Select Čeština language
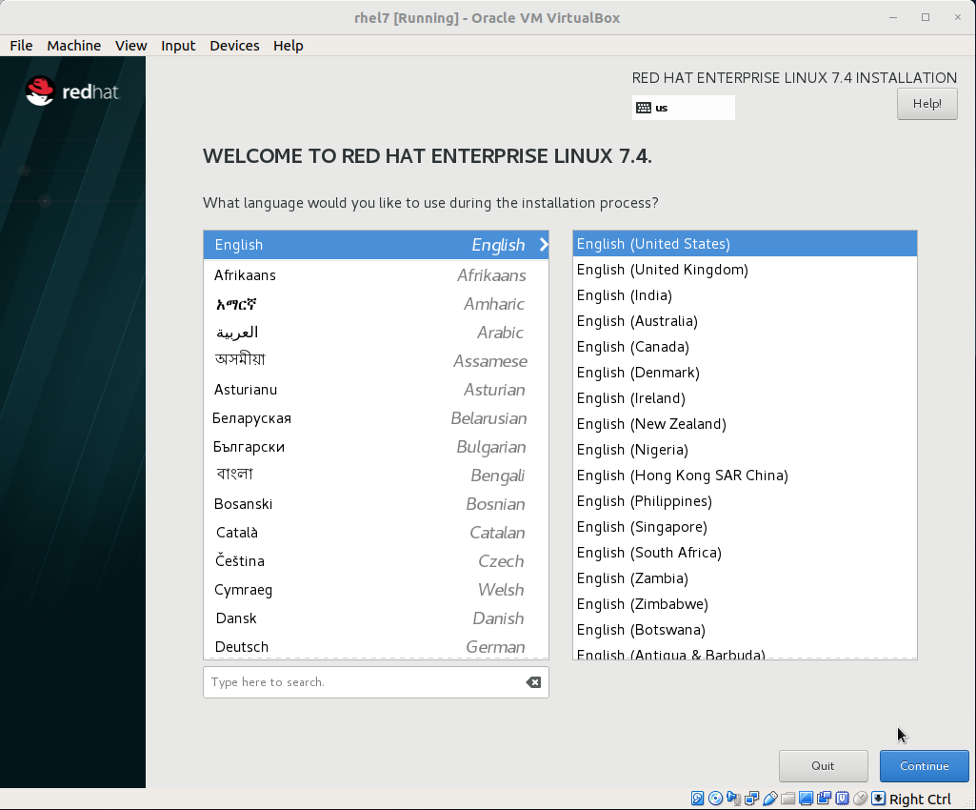Viewport: 976px width, 810px height. pyautogui.click(x=376, y=561)
